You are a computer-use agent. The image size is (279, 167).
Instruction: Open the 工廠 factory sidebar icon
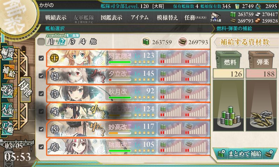(7, 128)
